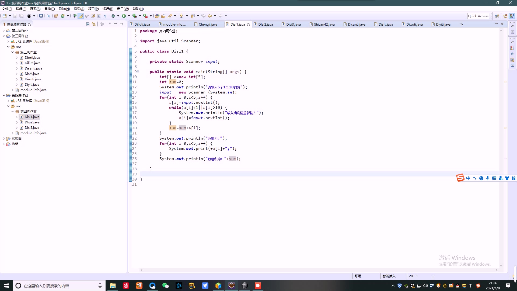This screenshot has width=517, height=291.
Task: Open dropdown arrow beside Run button
Action: coord(129,16)
